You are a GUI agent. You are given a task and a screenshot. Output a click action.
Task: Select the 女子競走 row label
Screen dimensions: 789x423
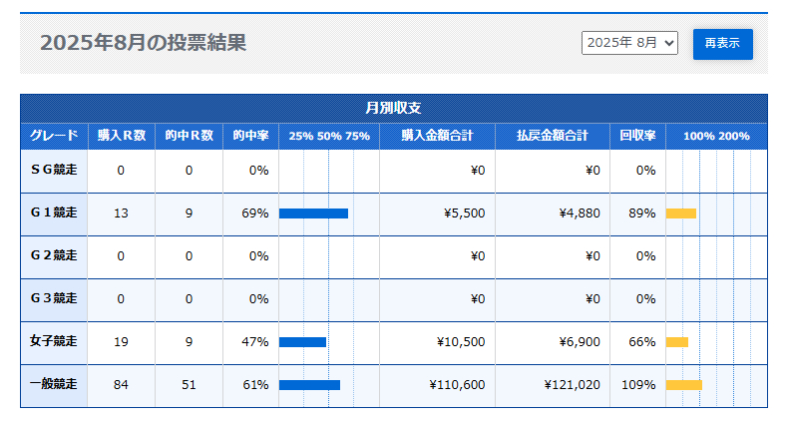click(x=54, y=342)
